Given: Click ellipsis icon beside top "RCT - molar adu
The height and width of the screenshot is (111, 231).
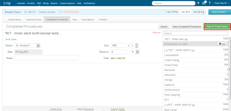Looking at the screenshot, I should click(x=186, y=40).
